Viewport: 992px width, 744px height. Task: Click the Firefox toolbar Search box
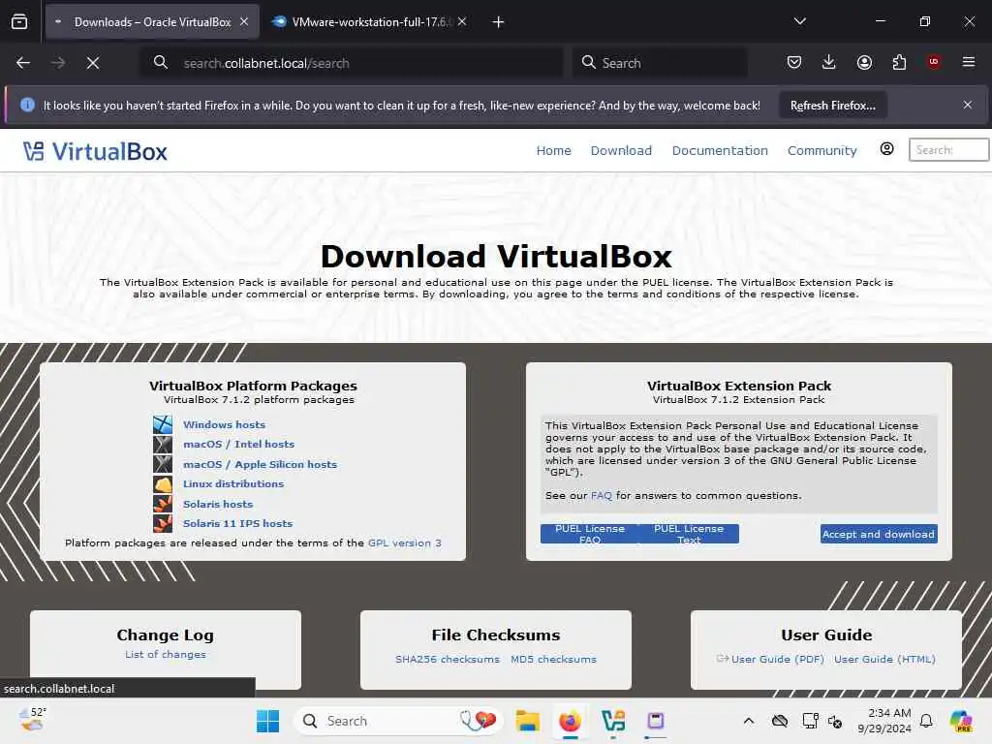pyautogui.click(x=660, y=63)
